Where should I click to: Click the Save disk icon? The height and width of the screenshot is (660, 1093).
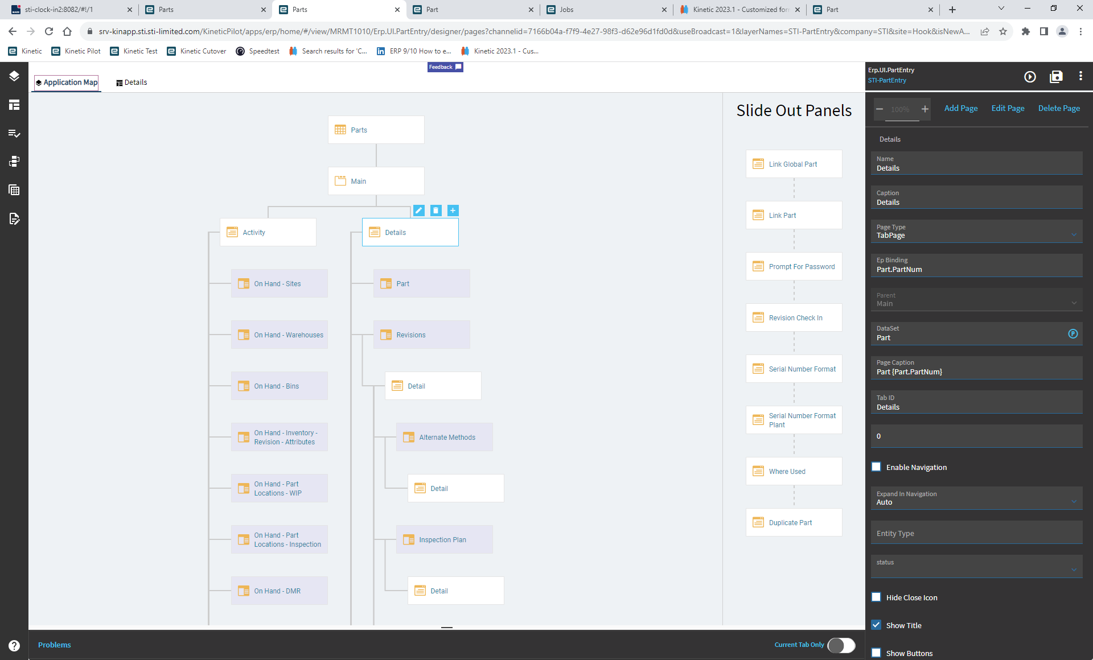[1056, 77]
